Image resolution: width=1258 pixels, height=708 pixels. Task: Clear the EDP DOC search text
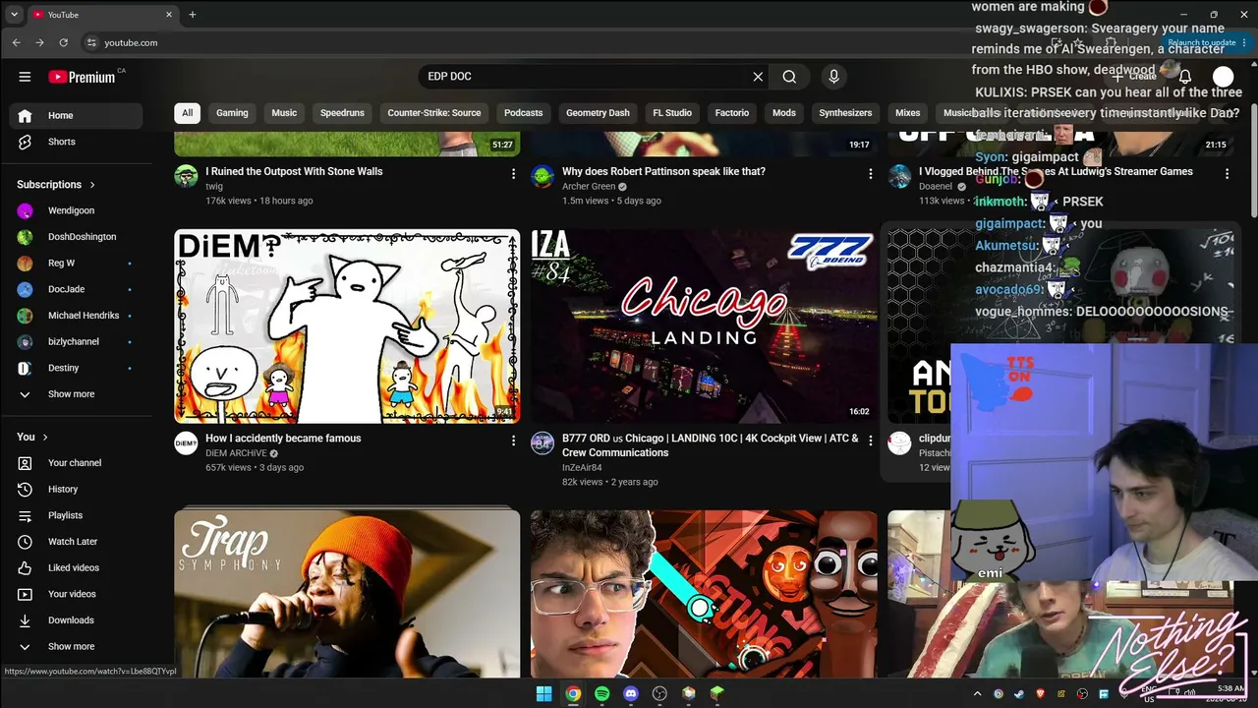(x=758, y=77)
